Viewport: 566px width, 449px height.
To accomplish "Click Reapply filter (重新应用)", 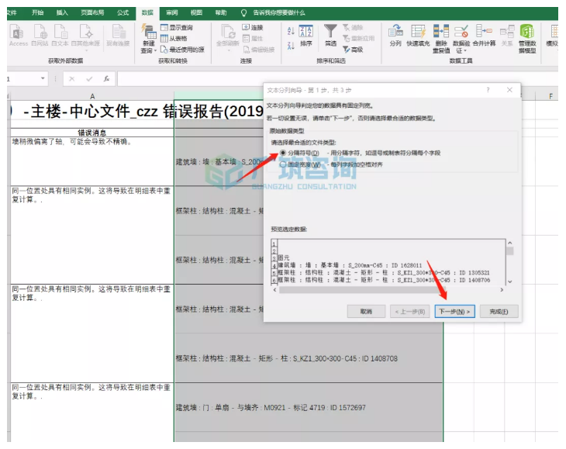I will [x=358, y=38].
